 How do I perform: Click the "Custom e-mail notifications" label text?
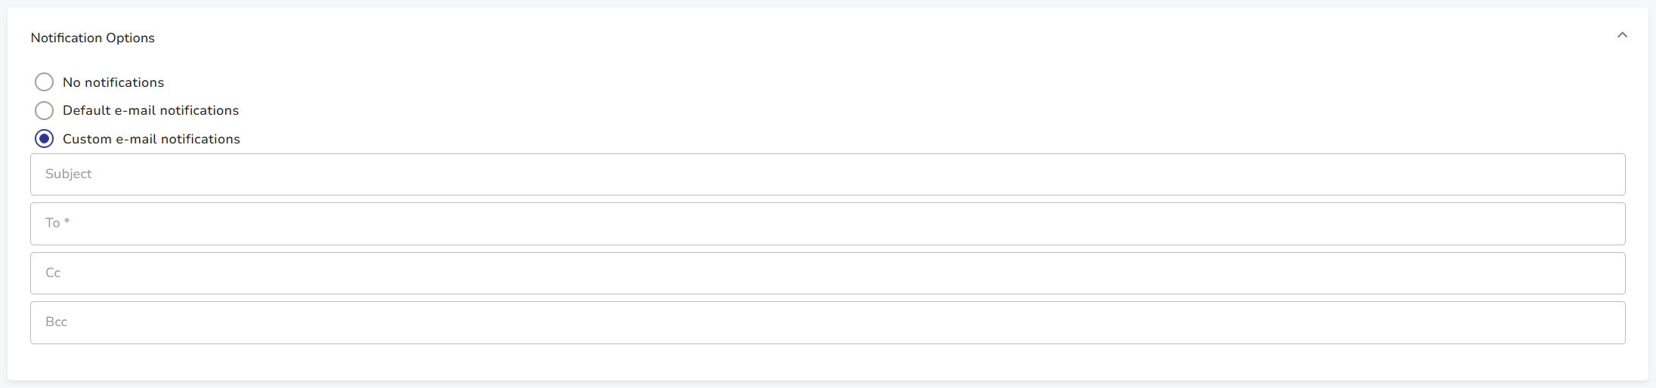(151, 139)
